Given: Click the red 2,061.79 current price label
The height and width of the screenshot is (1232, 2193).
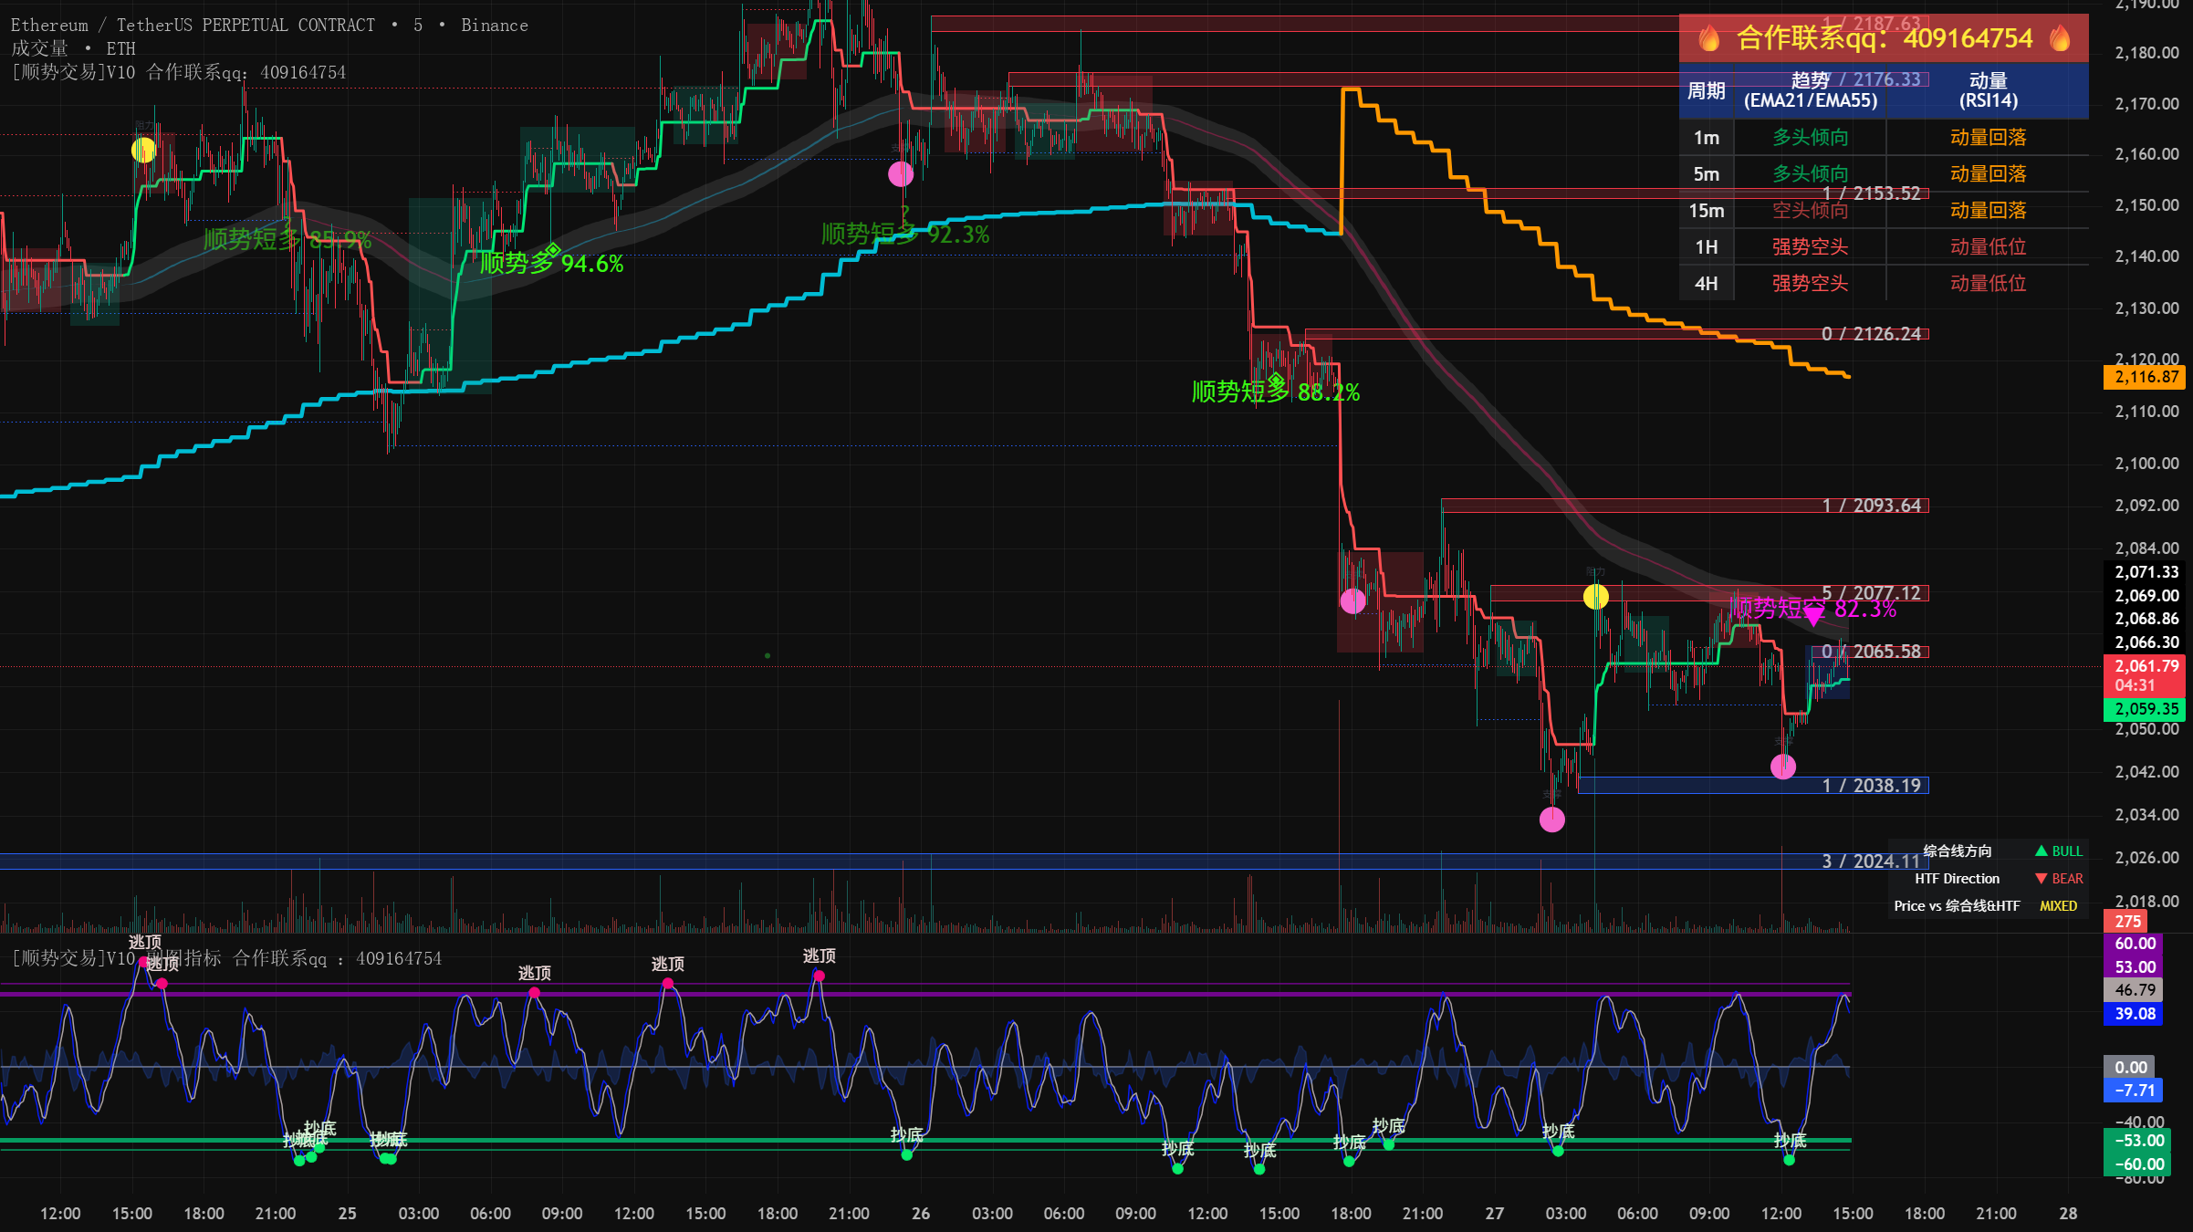Looking at the screenshot, I should pos(2145,675).
